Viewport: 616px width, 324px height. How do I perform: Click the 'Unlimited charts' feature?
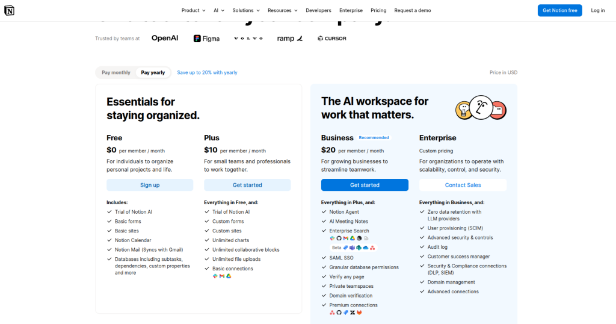(230, 240)
